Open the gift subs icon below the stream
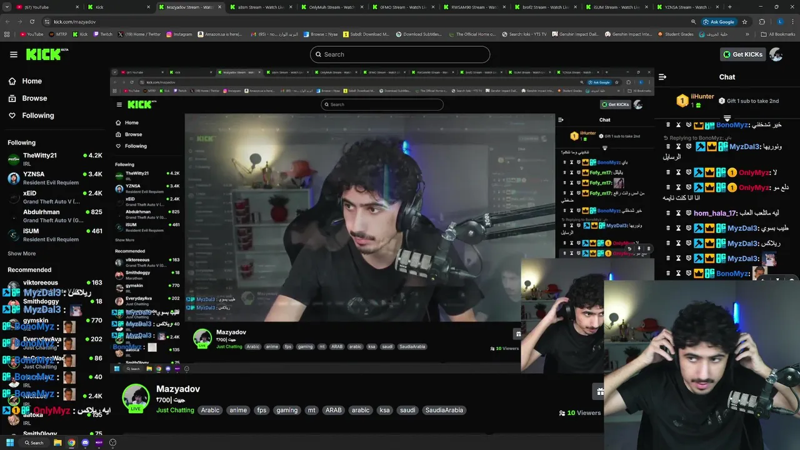 coord(599,391)
